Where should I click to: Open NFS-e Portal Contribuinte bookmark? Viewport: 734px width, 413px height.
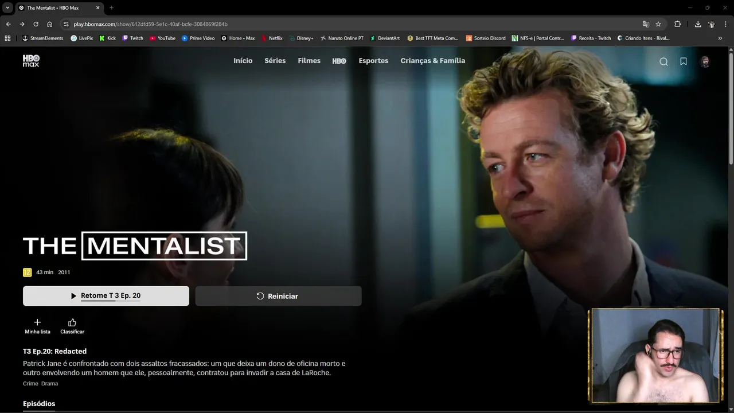coord(537,38)
